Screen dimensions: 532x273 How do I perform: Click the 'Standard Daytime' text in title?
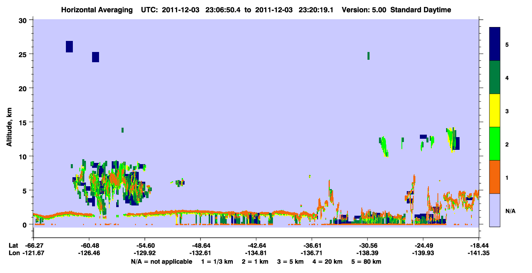421,10
